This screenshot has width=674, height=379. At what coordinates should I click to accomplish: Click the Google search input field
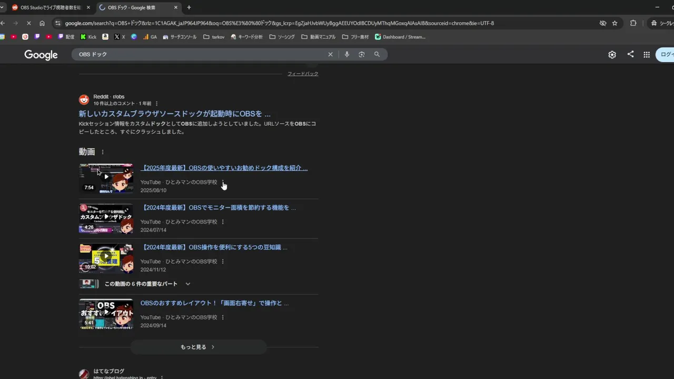[200, 54]
